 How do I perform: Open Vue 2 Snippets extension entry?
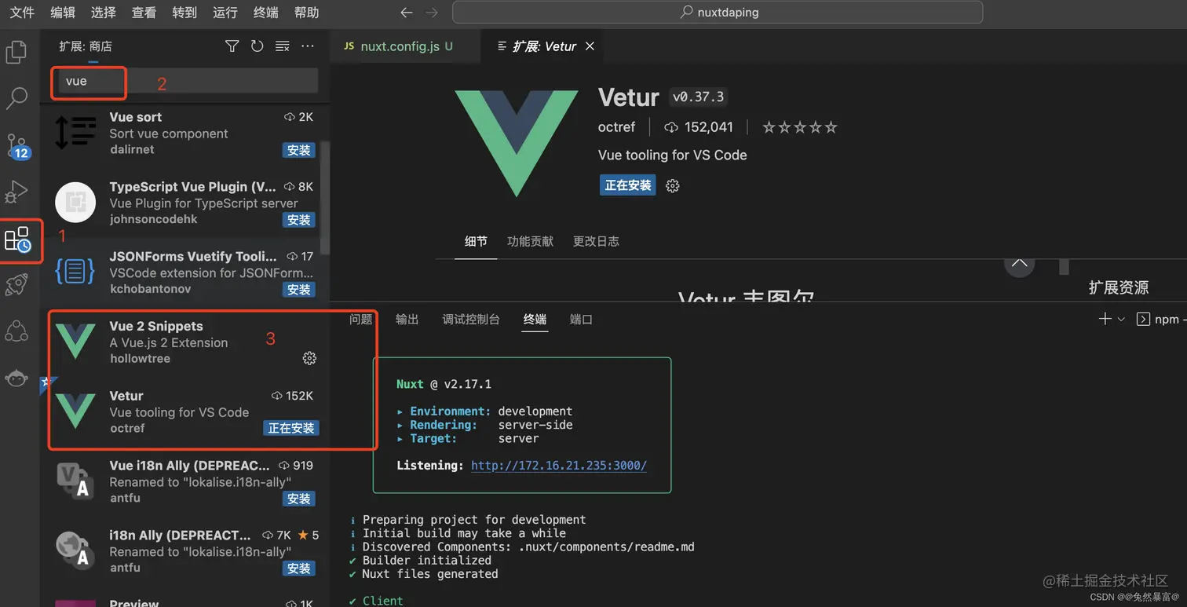tap(185, 342)
